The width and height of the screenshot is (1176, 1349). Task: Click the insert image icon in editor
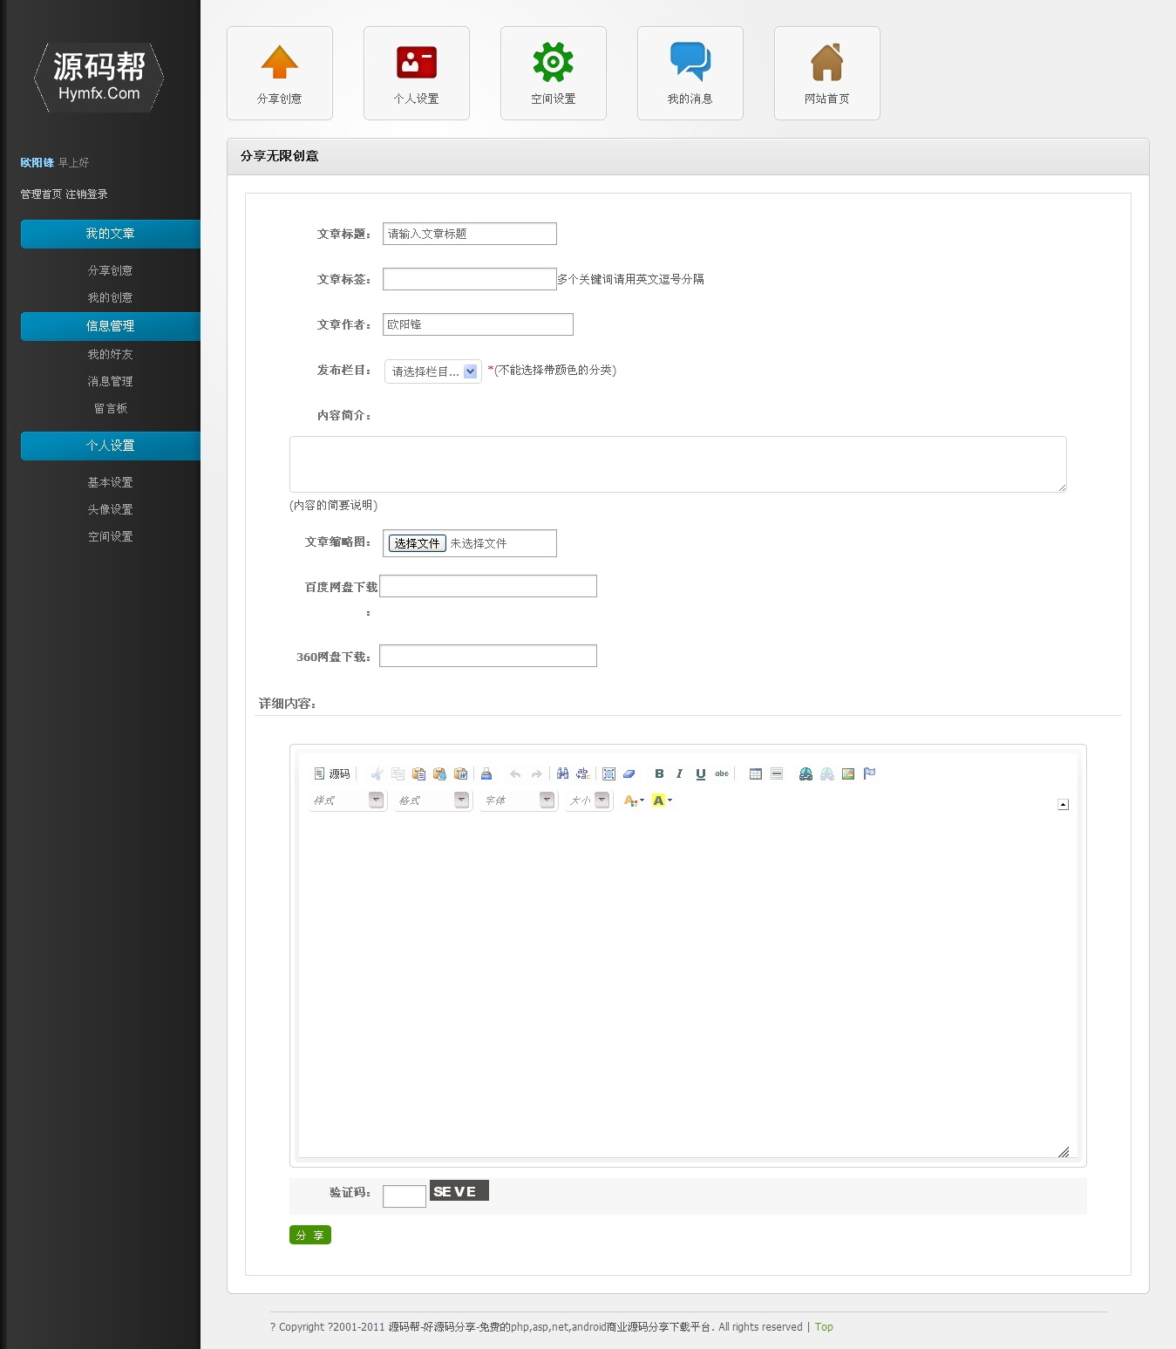(x=848, y=773)
